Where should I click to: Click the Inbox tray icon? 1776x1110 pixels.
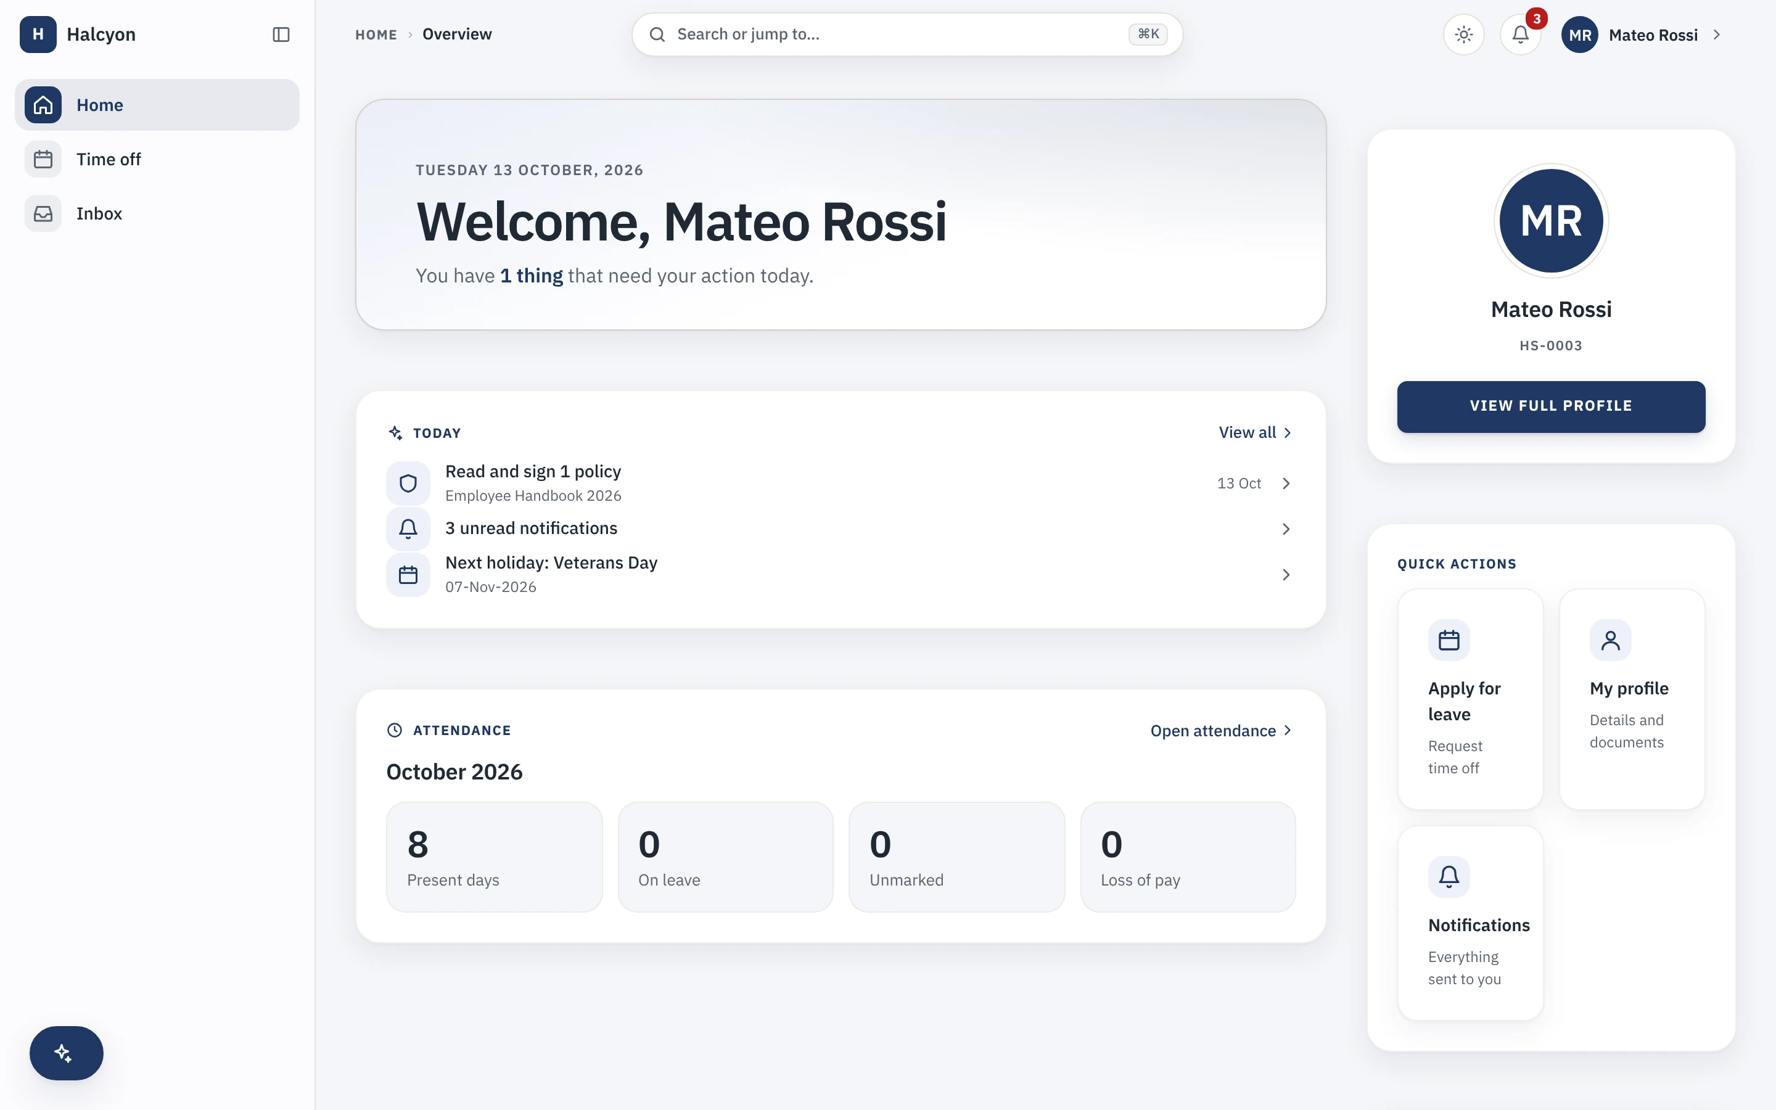click(x=43, y=213)
